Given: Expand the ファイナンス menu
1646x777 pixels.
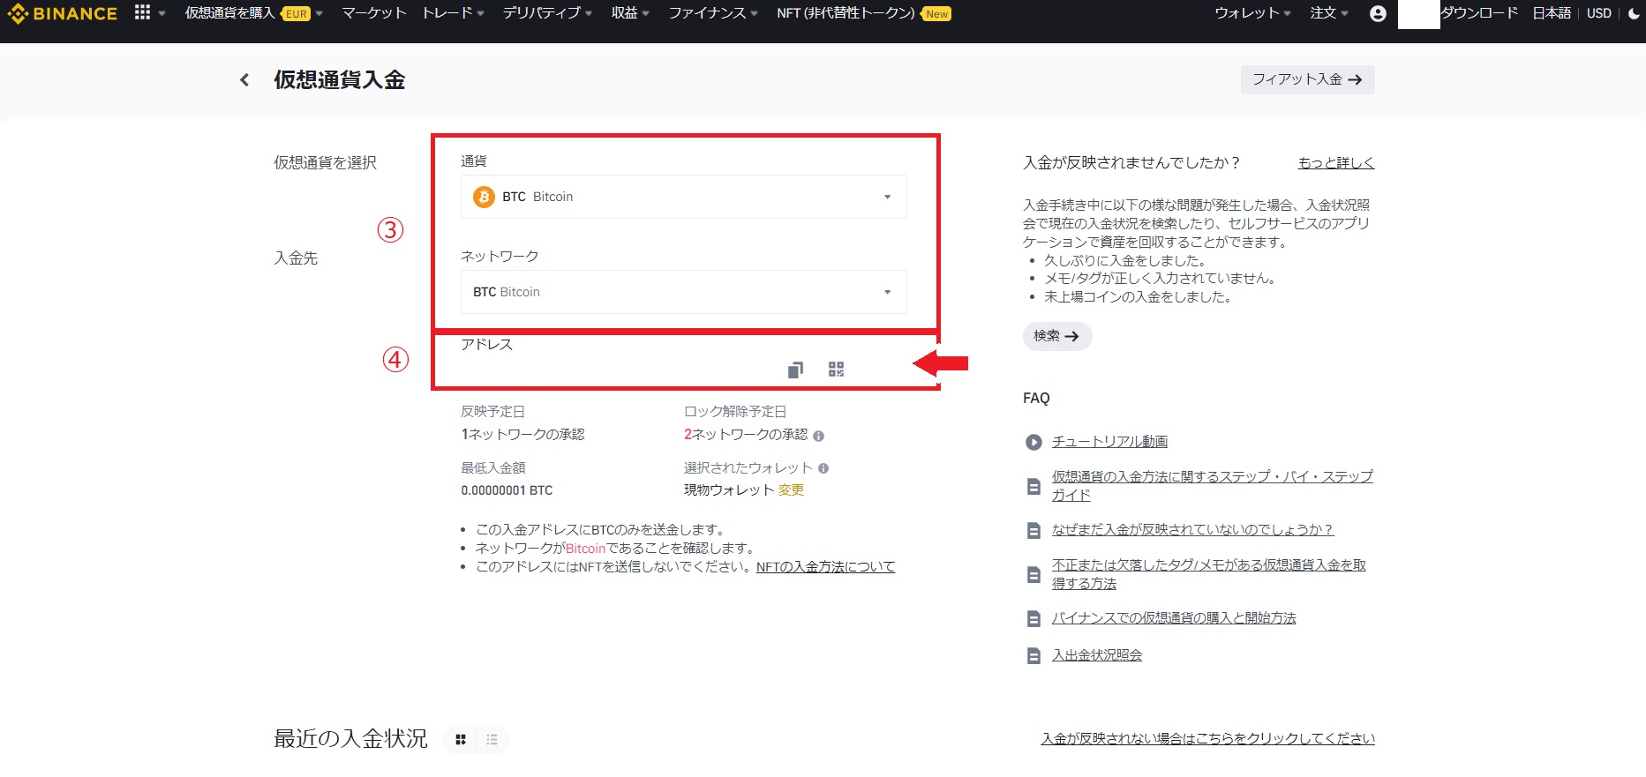Looking at the screenshot, I should (712, 13).
